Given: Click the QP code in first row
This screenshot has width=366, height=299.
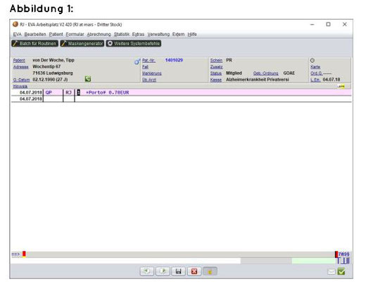Looking at the screenshot, I should (49, 92).
